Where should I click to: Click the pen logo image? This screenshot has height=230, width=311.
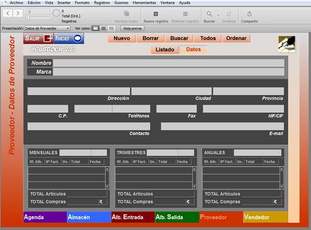point(287,44)
